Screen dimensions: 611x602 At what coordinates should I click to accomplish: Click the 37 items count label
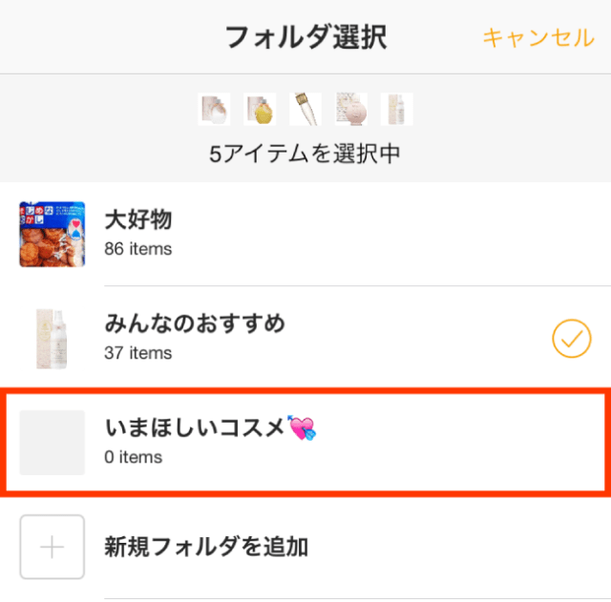click(x=138, y=353)
